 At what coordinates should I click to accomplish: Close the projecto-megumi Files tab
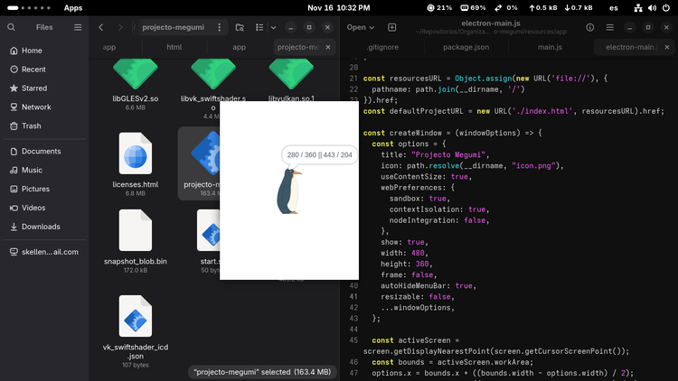(x=328, y=47)
